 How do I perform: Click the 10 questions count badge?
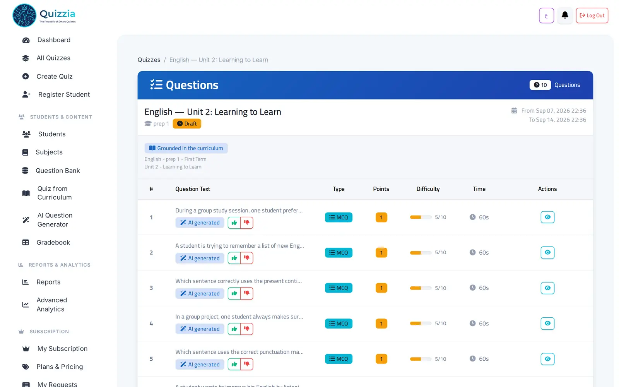[x=540, y=85]
